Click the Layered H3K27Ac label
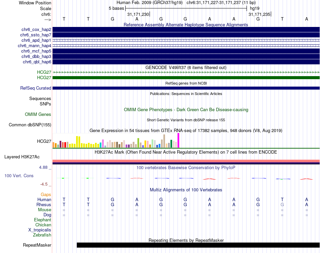Image resolution: width=320 pixels, height=253 pixels. pyautogui.click(x=22, y=157)
